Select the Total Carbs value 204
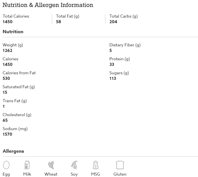Screen dimensions: 198x177 click(x=113, y=22)
